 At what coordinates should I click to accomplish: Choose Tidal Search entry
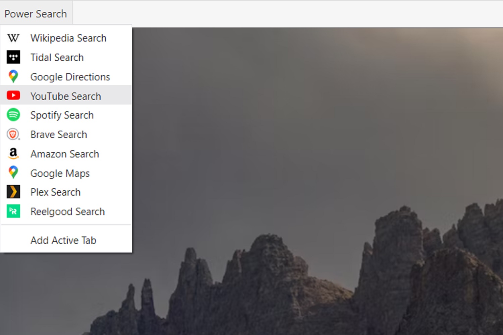(57, 57)
